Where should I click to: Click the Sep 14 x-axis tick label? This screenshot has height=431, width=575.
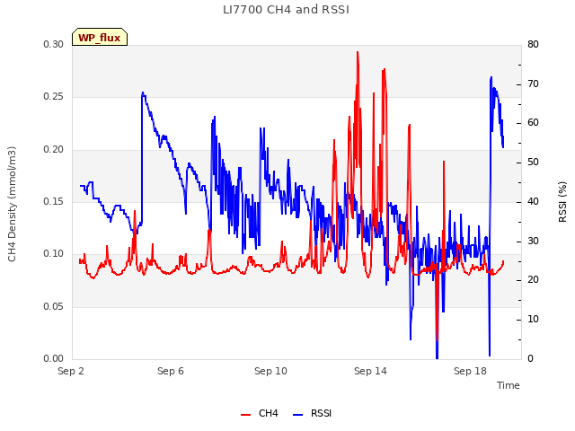coord(370,371)
